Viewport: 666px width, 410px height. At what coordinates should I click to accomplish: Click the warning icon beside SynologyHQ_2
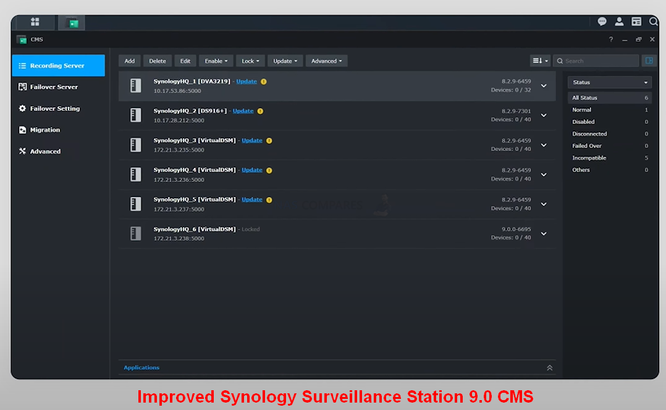click(x=260, y=111)
